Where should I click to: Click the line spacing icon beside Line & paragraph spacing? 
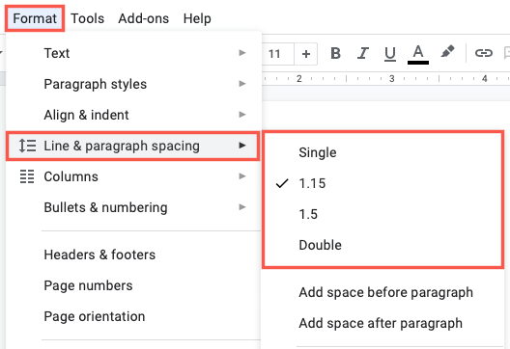pos(27,146)
